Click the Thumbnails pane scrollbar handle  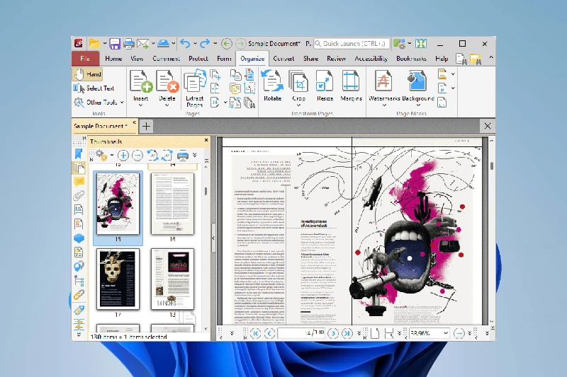[206, 191]
